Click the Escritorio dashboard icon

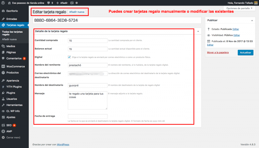click(x=3, y=11)
